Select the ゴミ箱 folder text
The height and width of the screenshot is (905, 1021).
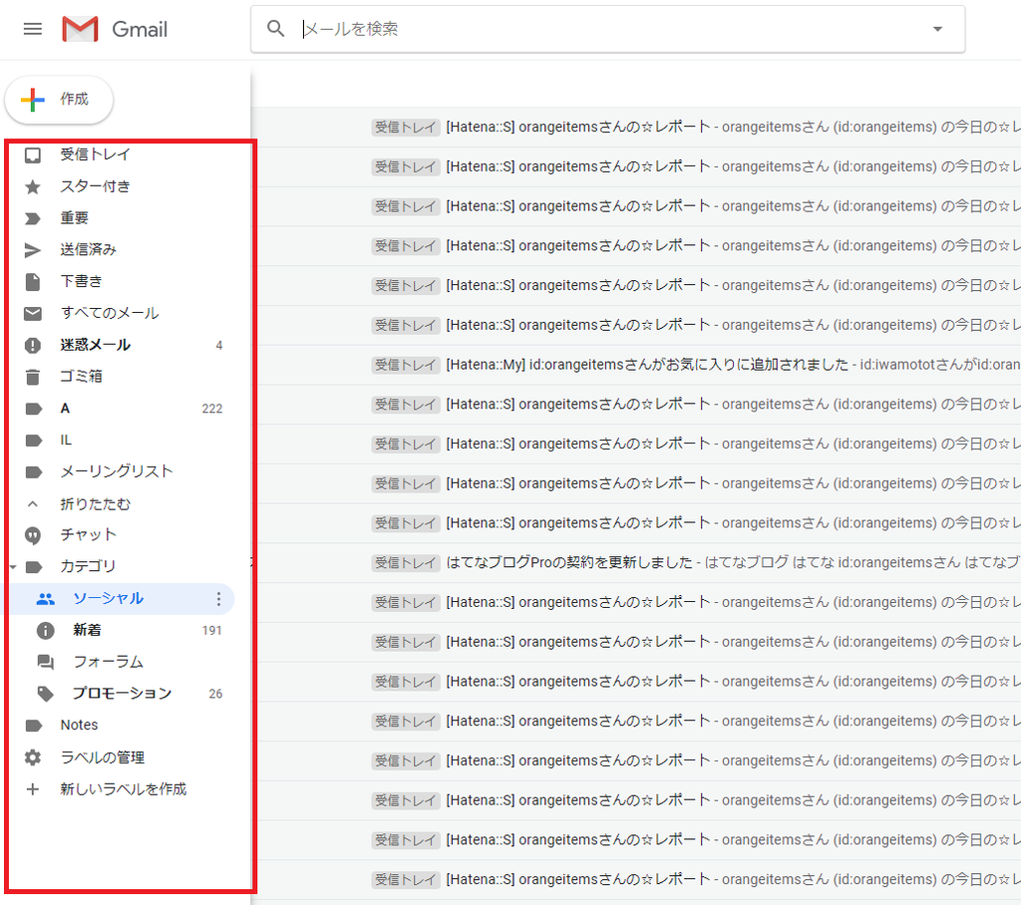click(82, 377)
